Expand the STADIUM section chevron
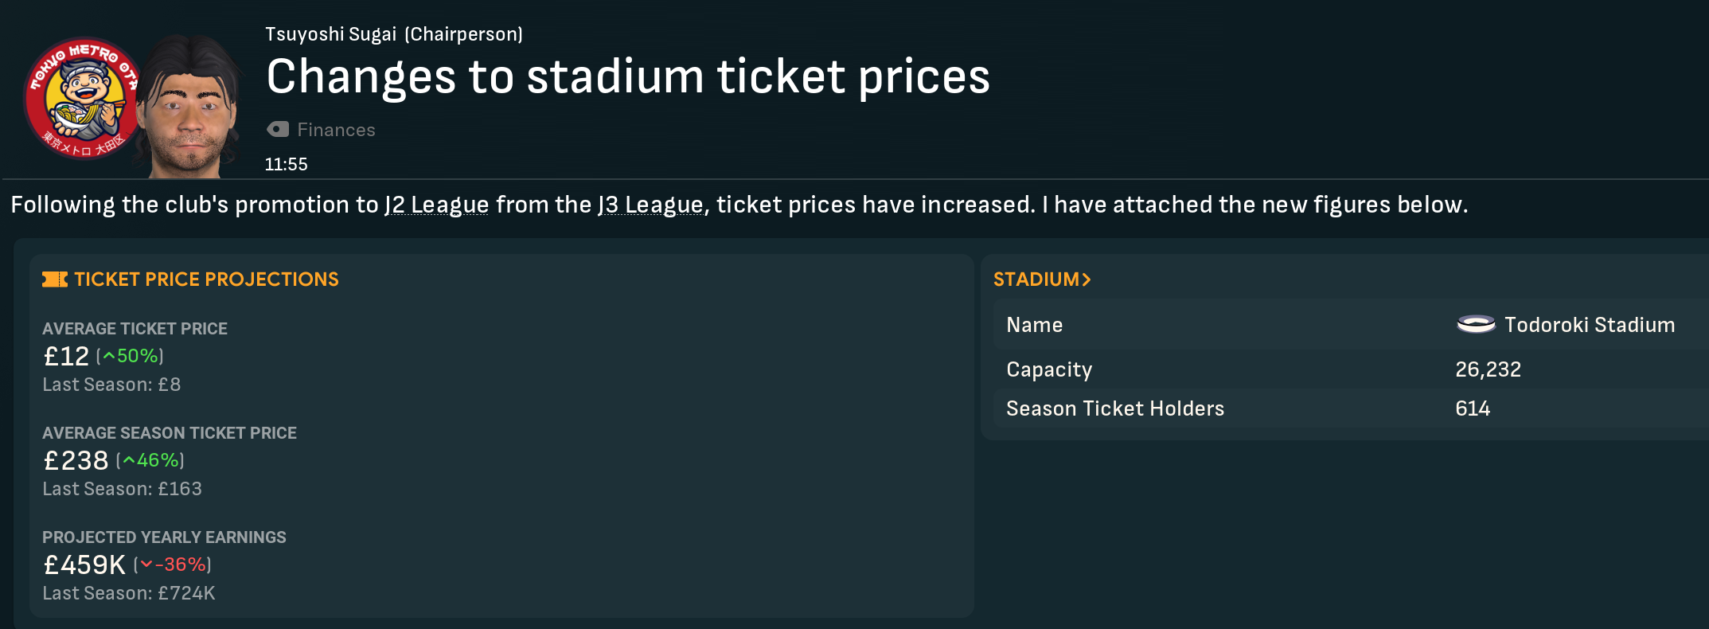The width and height of the screenshot is (1709, 629). click(1087, 279)
